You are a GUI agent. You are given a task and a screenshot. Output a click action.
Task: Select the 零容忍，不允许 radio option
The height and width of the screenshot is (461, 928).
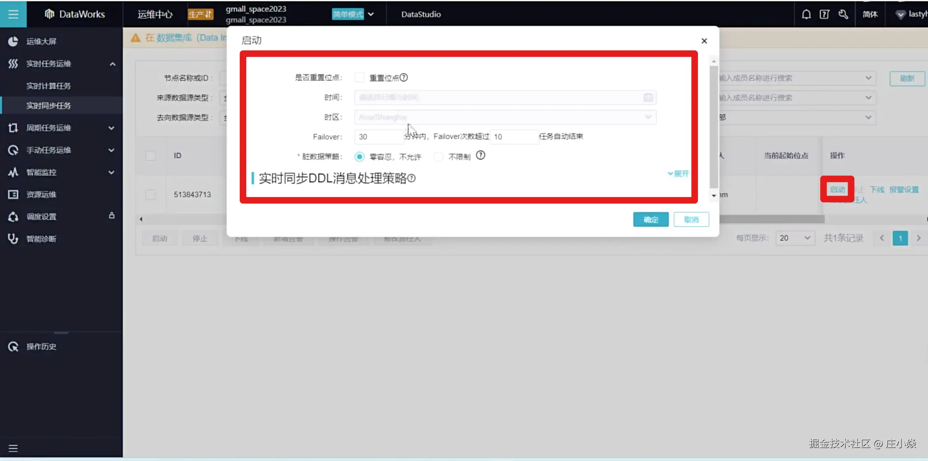(359, 157)
